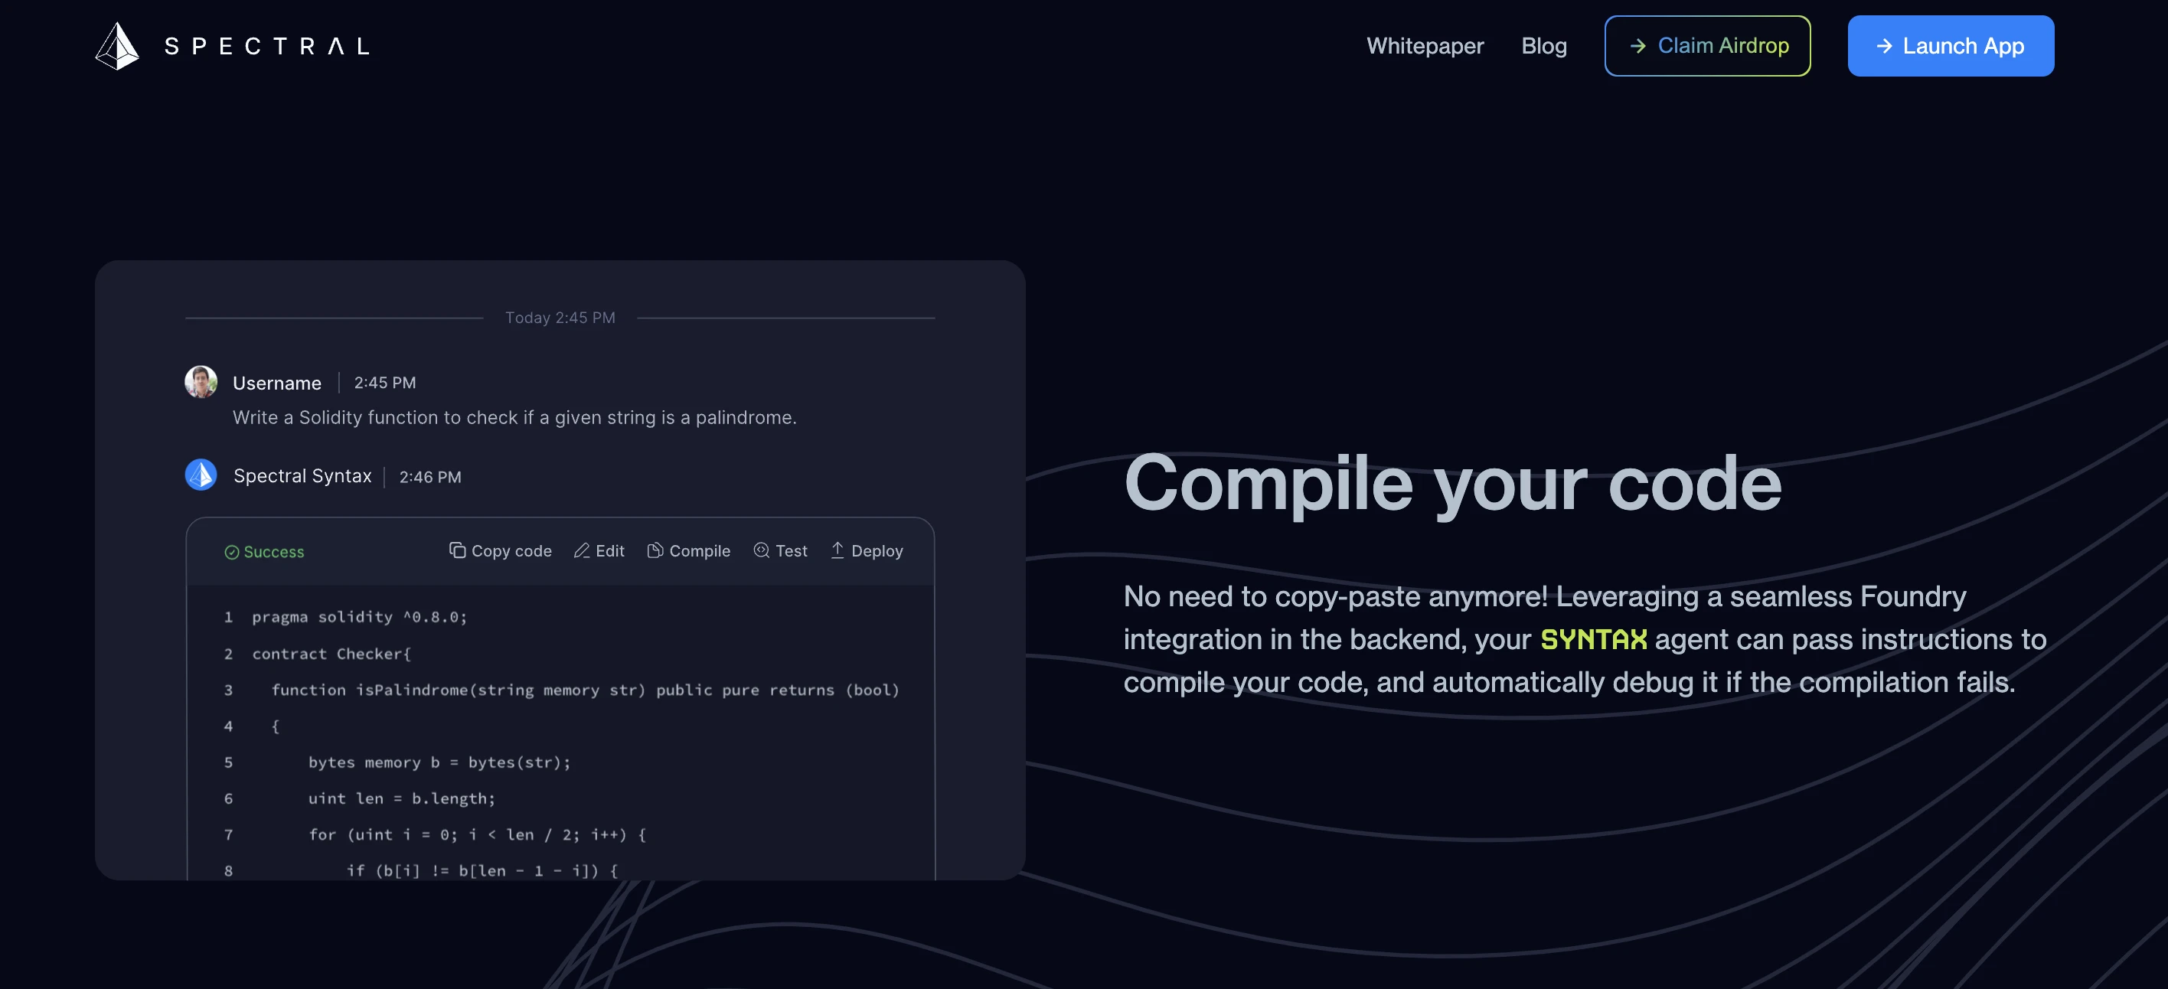Viewport: 2168px width, 989px height.
Task: Open the Blog menu item
Action: [1543, 46]
